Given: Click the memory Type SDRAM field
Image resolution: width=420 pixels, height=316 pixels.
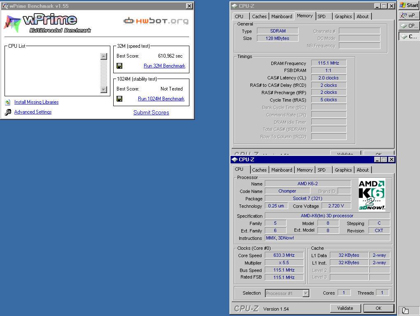Looking at the screenshot, I should [x=278, y=31].
